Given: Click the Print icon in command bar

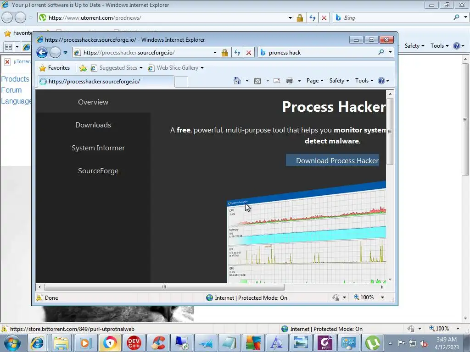Looking at the screenshot, I should point(289,81).
